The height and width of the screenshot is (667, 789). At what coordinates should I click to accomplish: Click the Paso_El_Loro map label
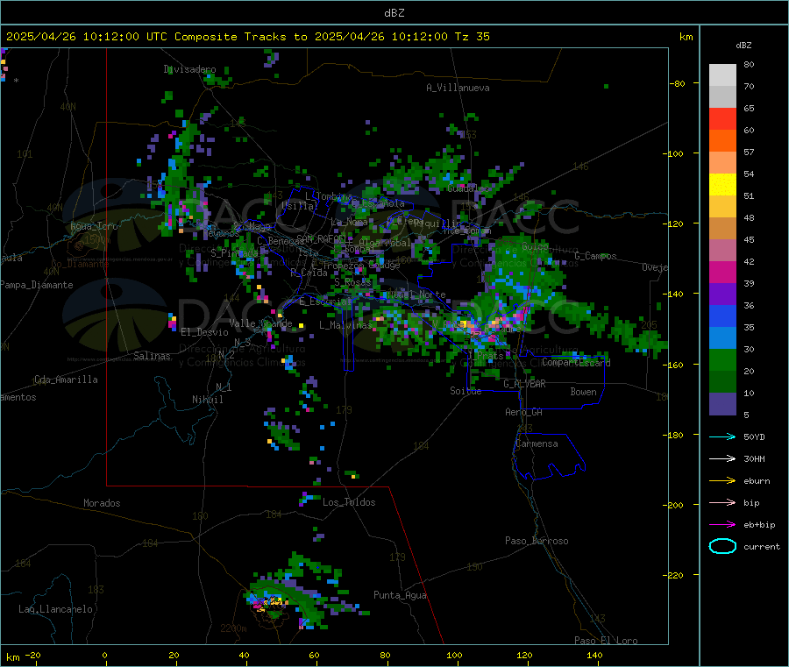click(x=606, y=641)
